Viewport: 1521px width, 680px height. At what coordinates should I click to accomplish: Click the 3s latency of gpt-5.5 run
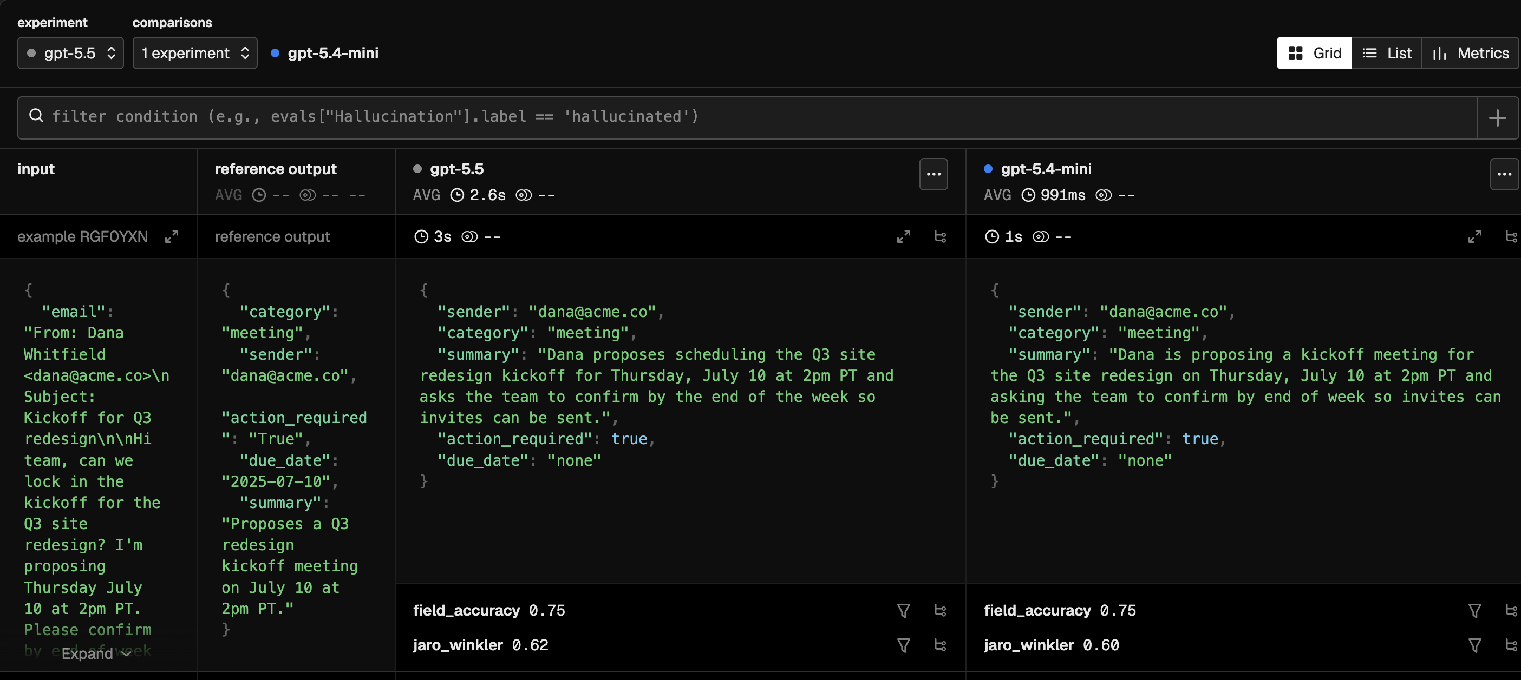point(433,236)
